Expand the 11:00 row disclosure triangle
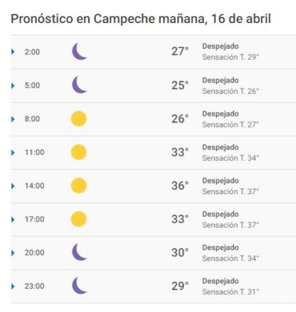 [x=13, y=153]
